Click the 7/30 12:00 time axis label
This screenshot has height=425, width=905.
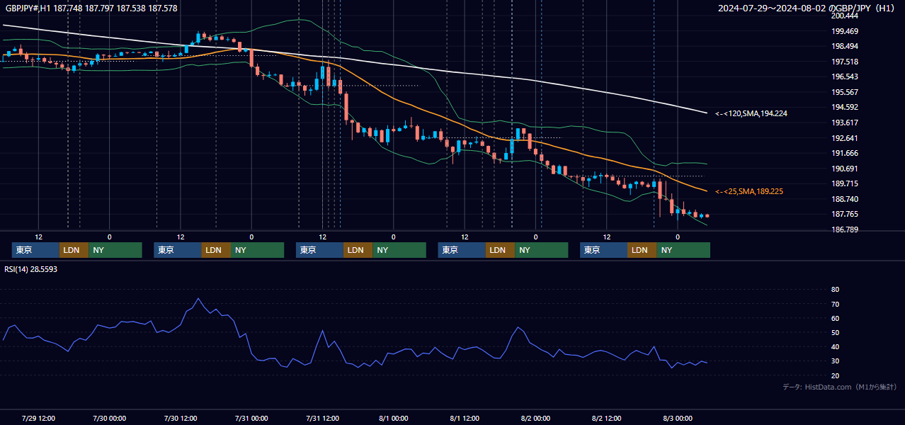(x=181, y=418)
